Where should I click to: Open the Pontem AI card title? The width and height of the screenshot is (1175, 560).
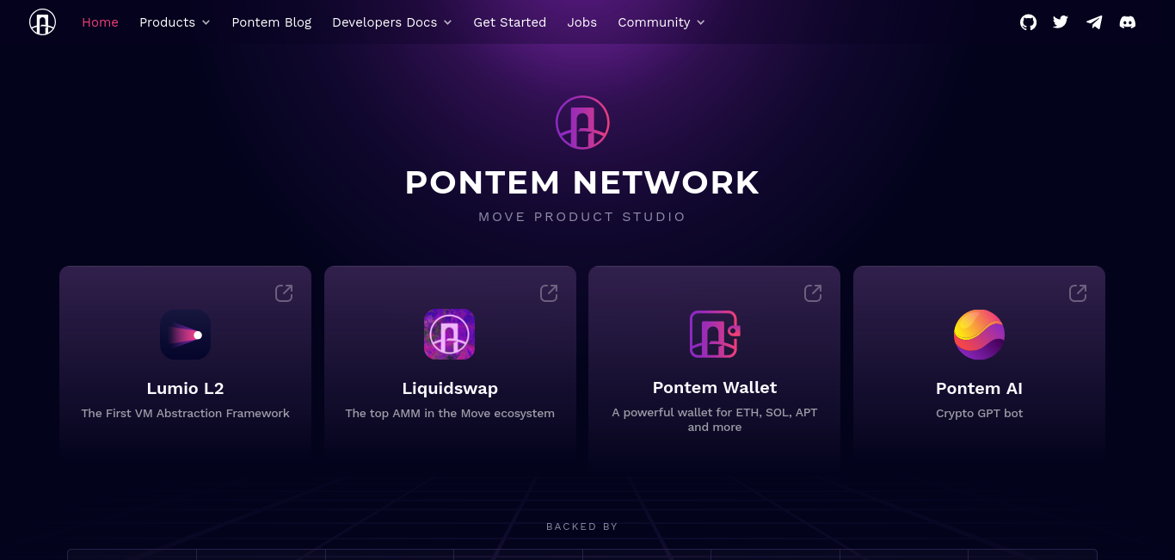click(979, 388)
